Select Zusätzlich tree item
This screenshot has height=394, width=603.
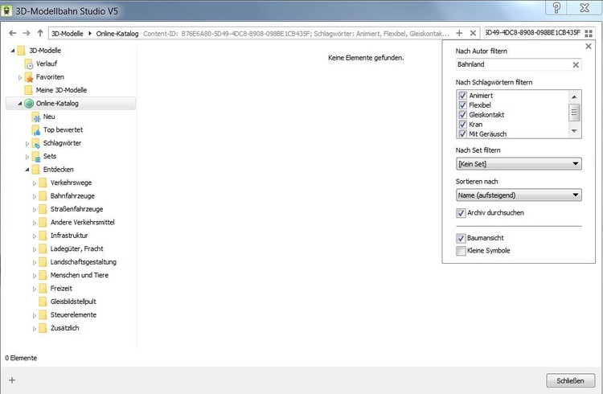pos(64,328)
